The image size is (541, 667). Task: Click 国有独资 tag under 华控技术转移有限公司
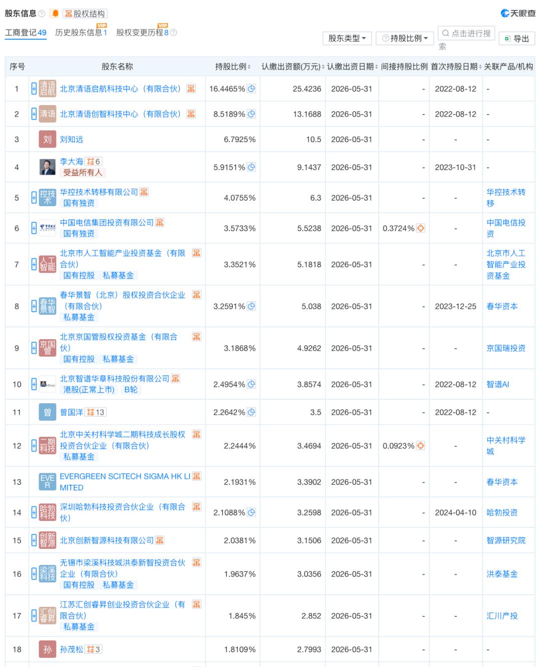coord(79,203)
